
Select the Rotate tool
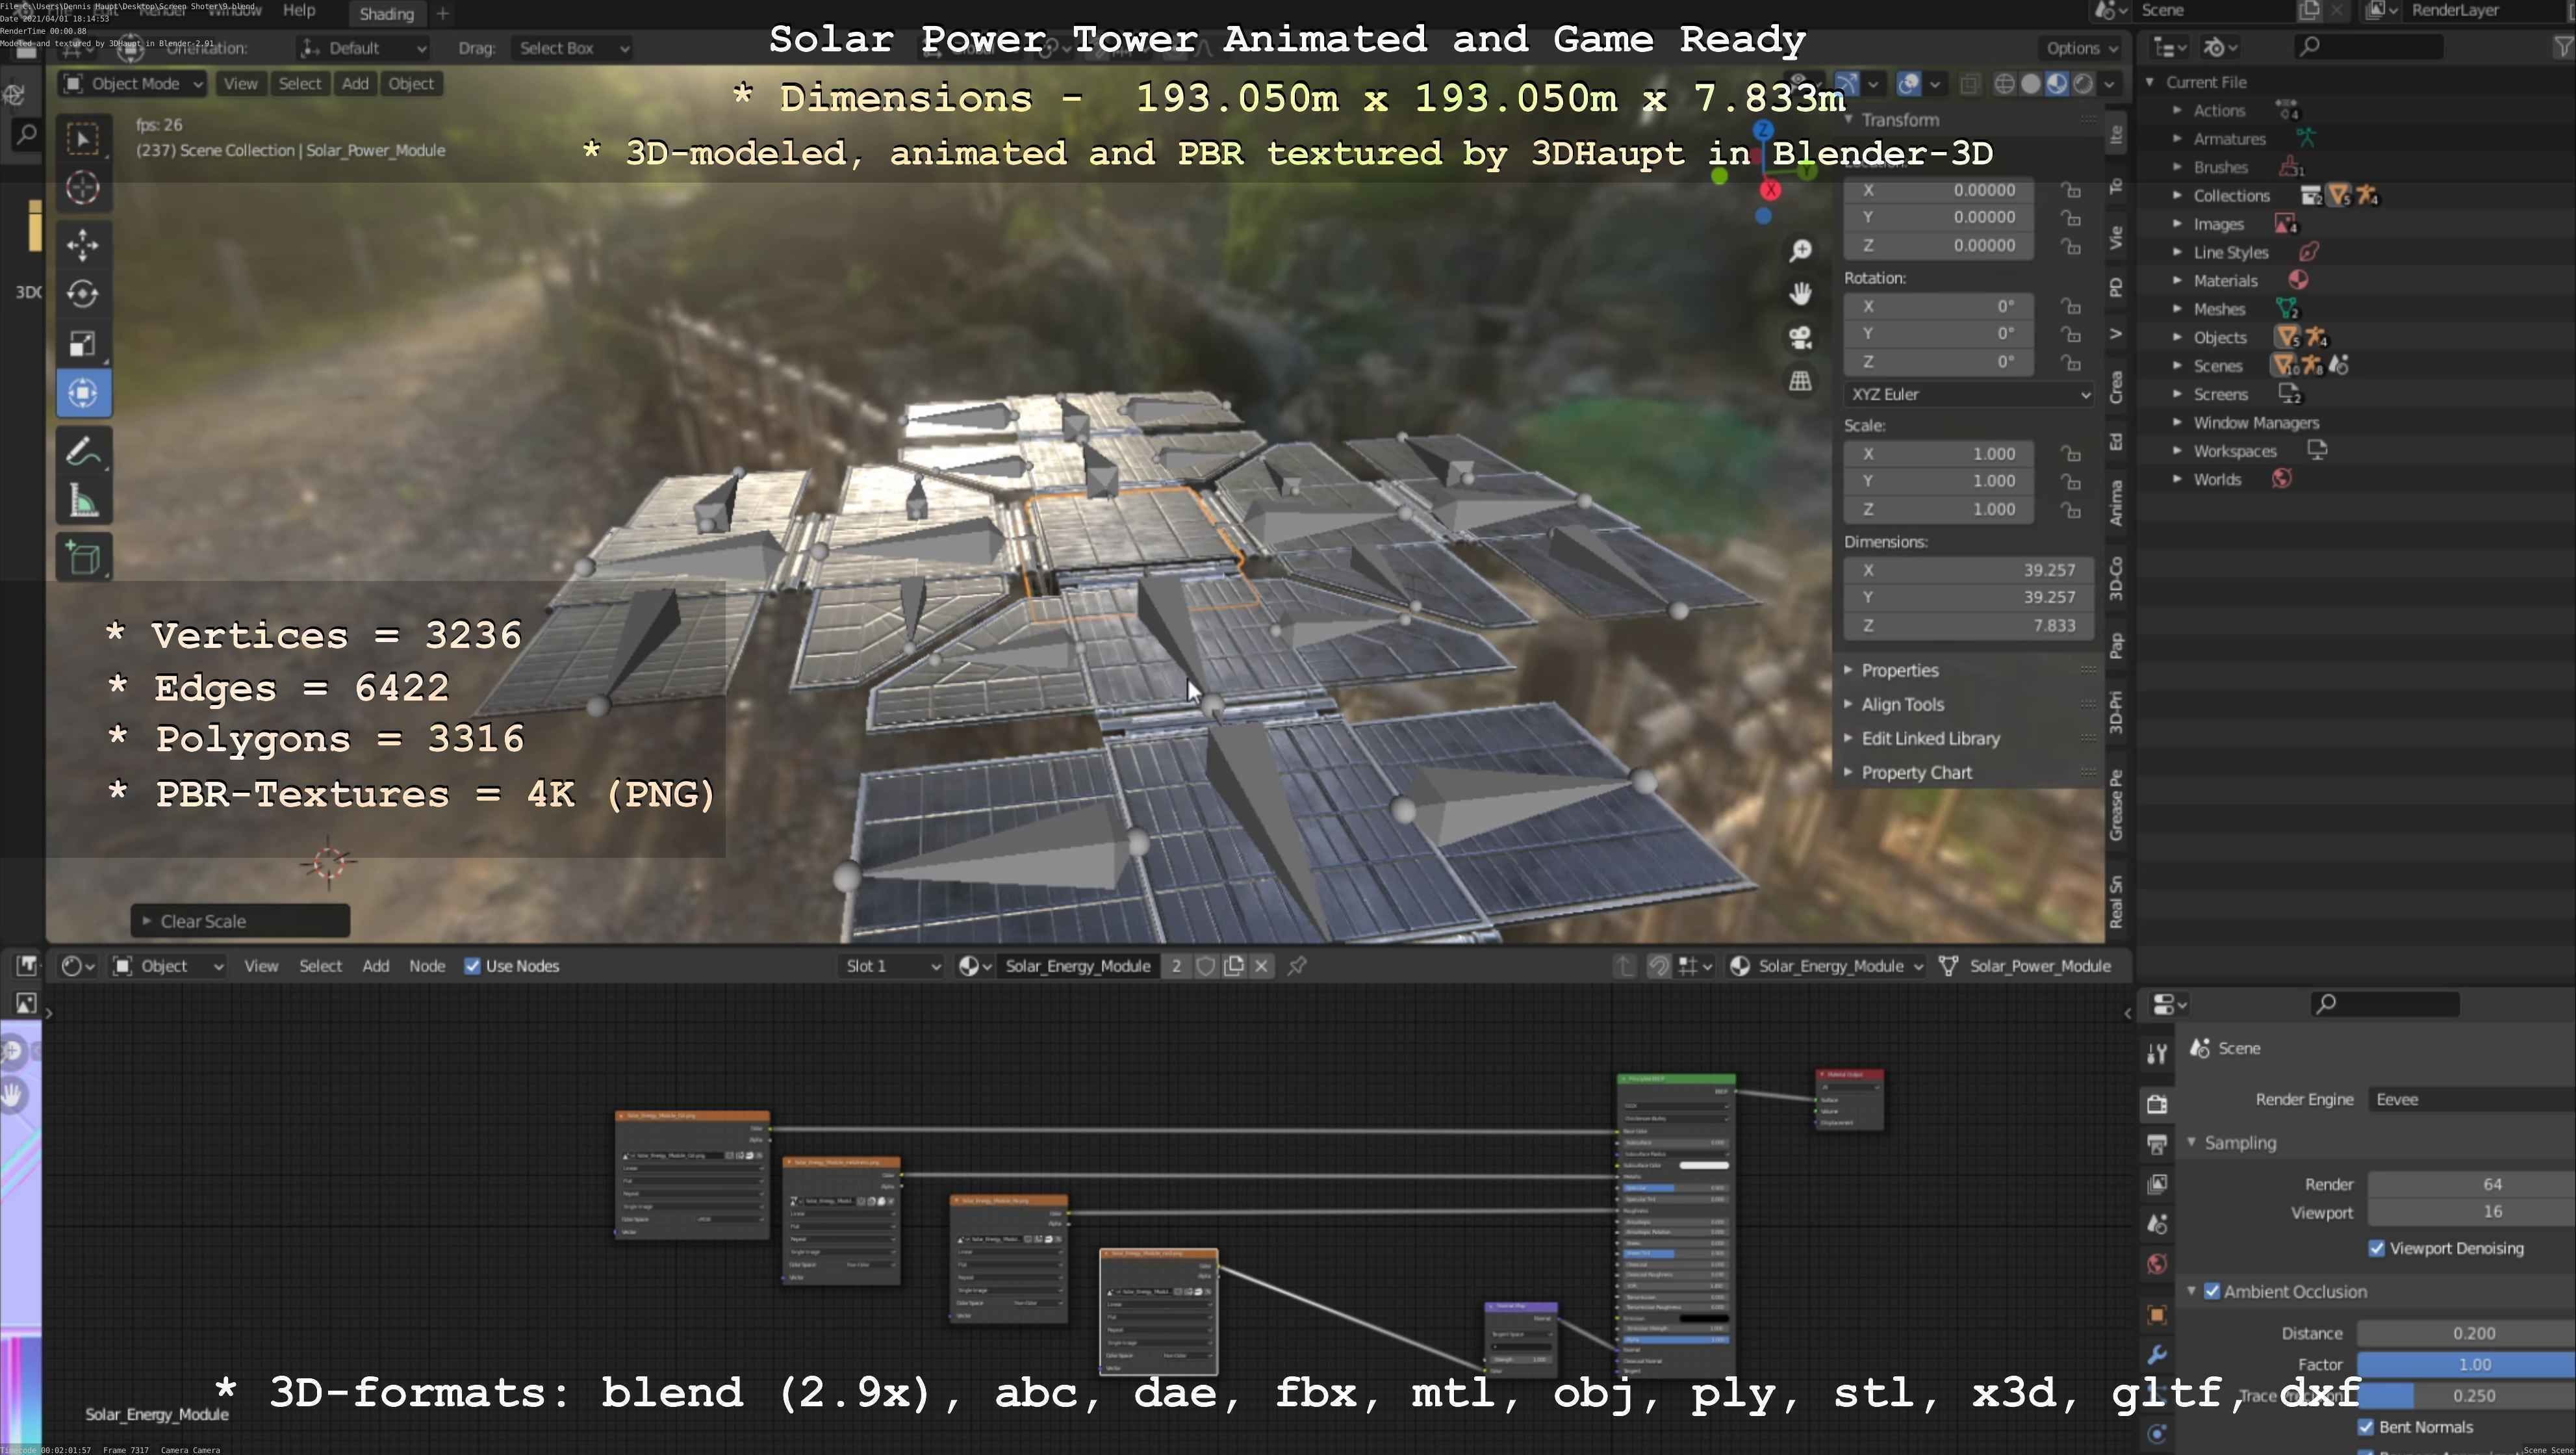[x=83, y=293]
